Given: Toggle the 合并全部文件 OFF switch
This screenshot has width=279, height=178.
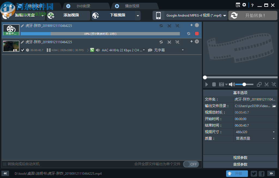Looking at the screenshot, I should click(191, 164).
